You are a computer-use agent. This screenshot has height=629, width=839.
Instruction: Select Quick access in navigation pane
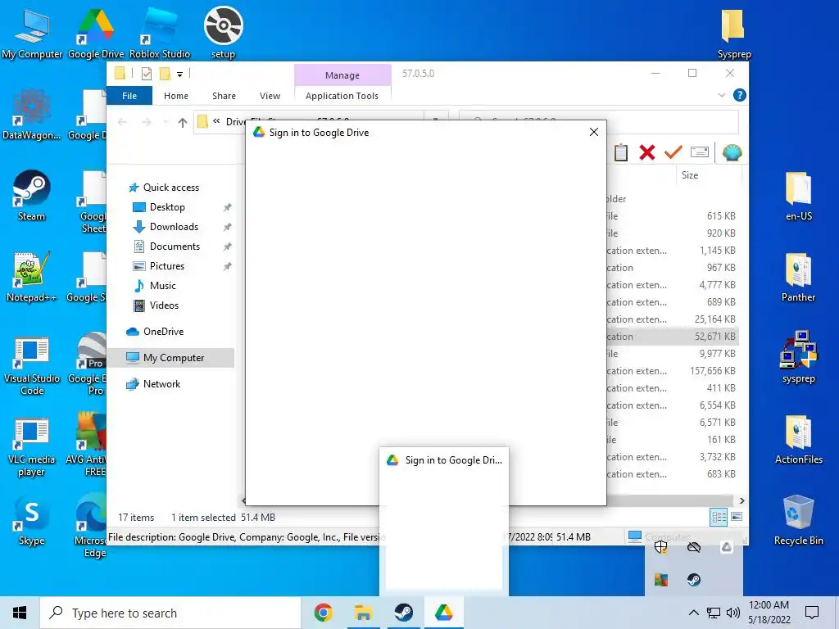click(170, 188)
